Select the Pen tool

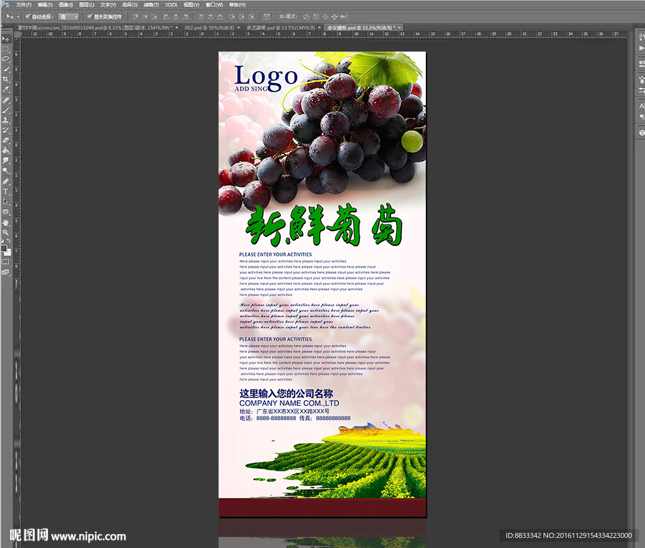point(5,181)
